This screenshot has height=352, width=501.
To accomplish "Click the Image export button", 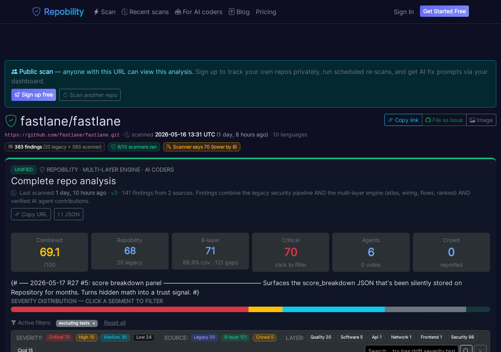I will 481,120.
